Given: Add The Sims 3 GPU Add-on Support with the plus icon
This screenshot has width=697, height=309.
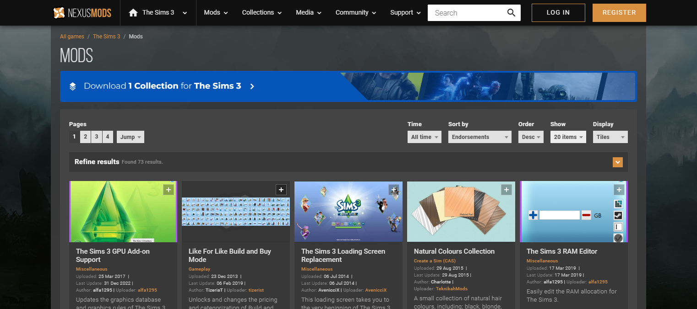Looking at the screenshot, I should point(169,190).
